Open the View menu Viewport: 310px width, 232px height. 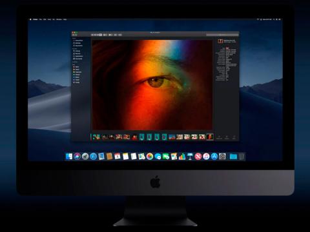pos(49,19)
